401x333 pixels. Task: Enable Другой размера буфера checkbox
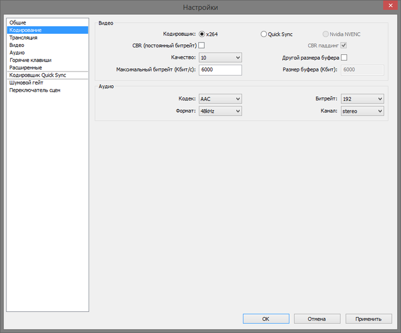[344, 57]
